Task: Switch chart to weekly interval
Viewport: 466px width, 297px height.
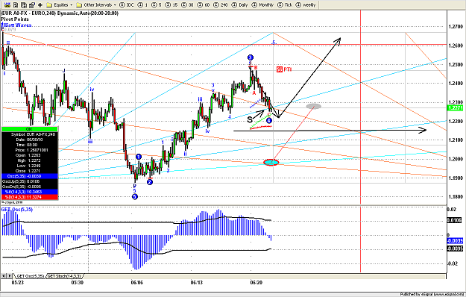Action: coord(306,4)
